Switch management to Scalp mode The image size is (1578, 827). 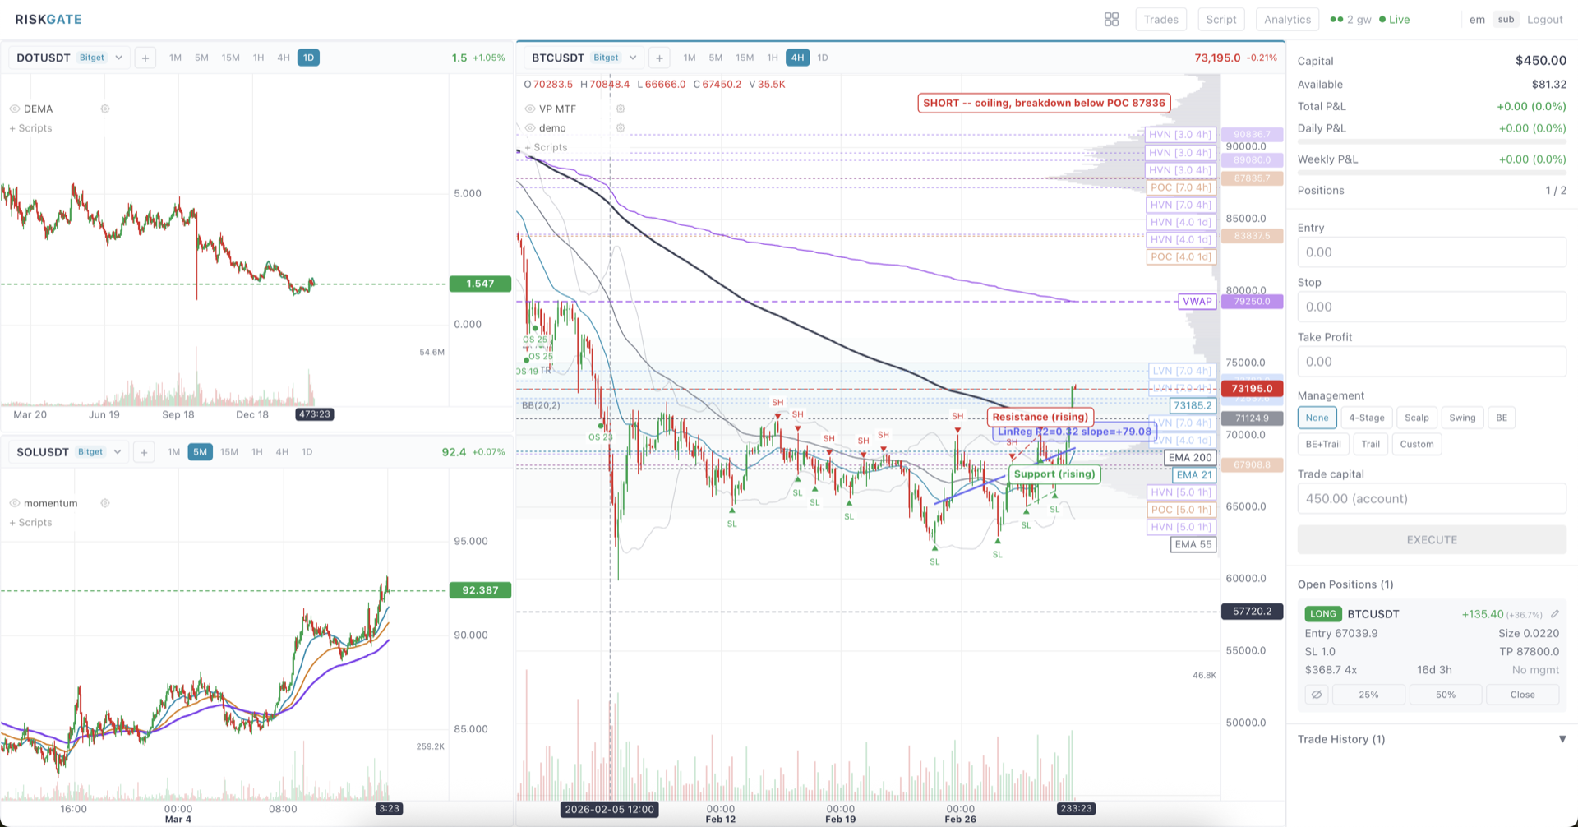coord(1416,418)
